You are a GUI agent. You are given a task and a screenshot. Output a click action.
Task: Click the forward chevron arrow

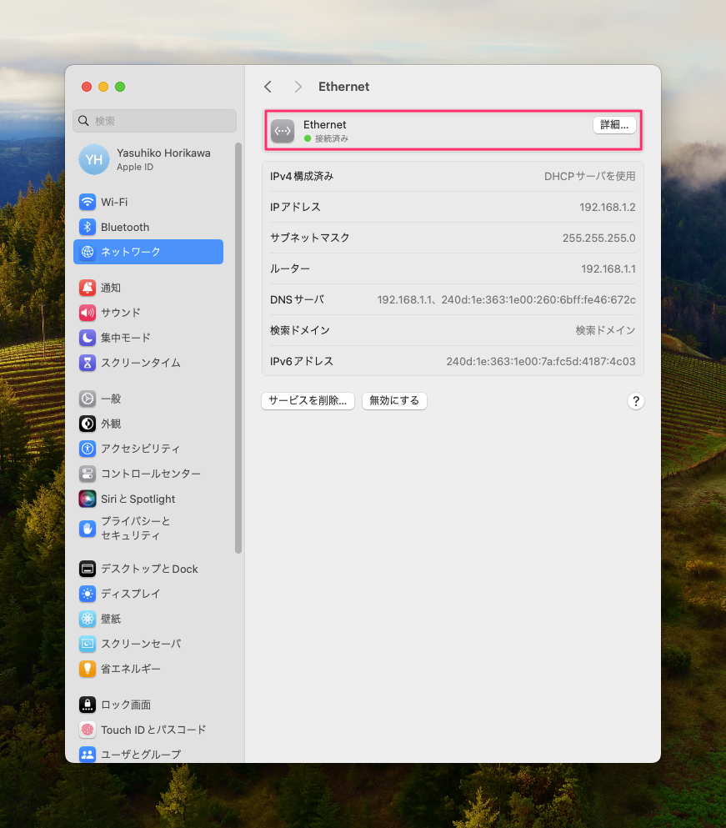(x=298, y=87)
